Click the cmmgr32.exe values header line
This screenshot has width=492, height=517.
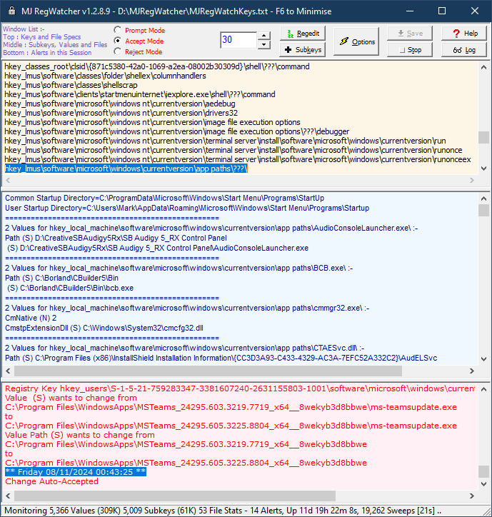click(x=187, y=308)
